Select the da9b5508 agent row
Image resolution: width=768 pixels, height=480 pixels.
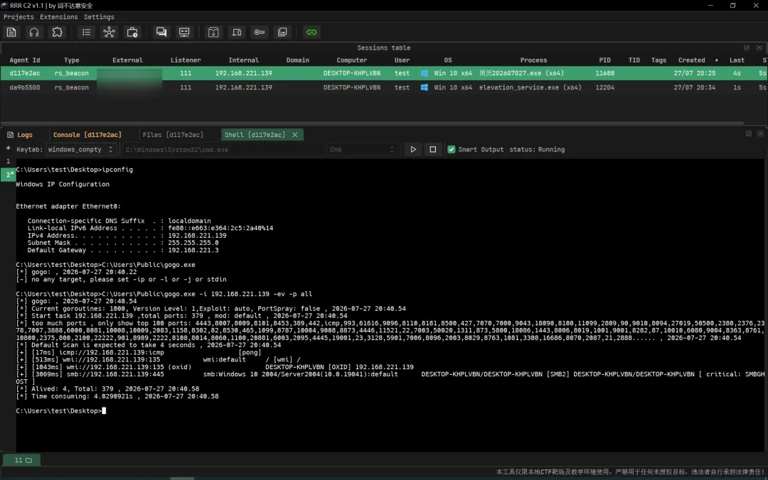[384, 87]
